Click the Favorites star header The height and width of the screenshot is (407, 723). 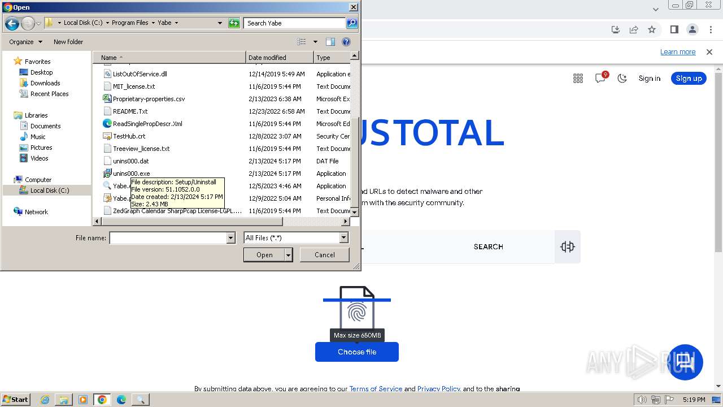point(37,62)
